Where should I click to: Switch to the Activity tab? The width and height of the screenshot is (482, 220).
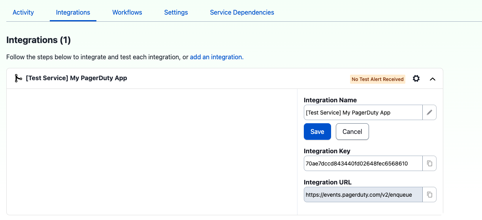pos(23,12)
